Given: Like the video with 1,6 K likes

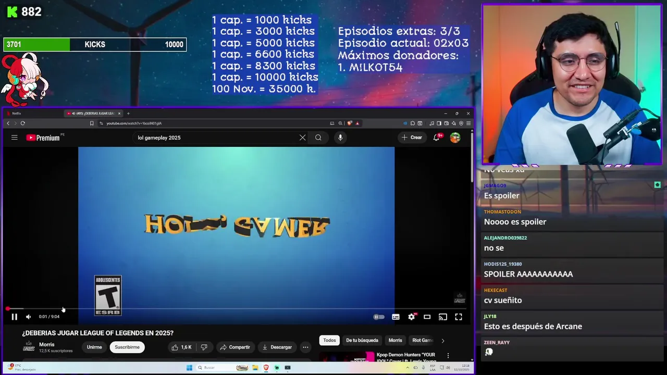Looking at the screenshot, I should coord(181,347).
